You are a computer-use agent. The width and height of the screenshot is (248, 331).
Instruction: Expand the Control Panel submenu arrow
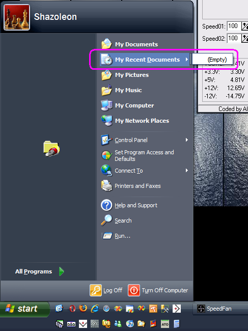tap(186, 140)
